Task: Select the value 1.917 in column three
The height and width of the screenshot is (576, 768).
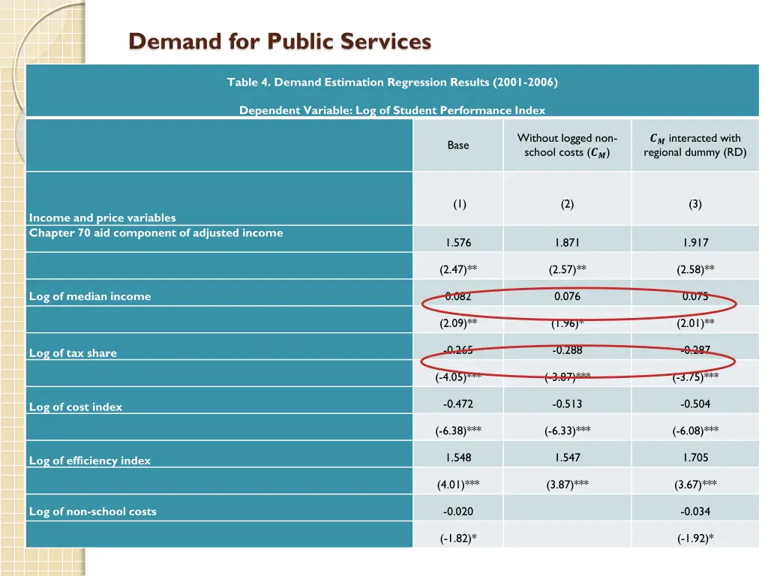Action: 695,242
